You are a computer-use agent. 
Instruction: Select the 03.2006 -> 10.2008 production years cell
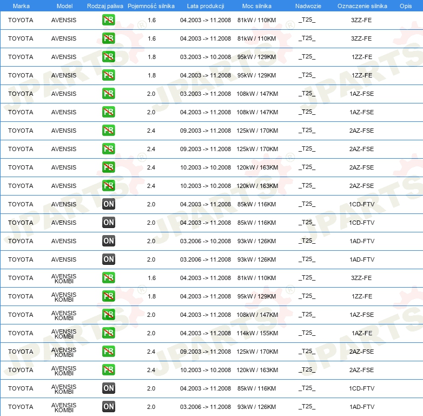(x=206, y=241)
